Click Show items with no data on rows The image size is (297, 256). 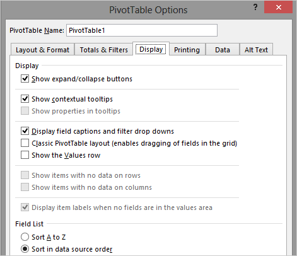(x=25, y=175)
